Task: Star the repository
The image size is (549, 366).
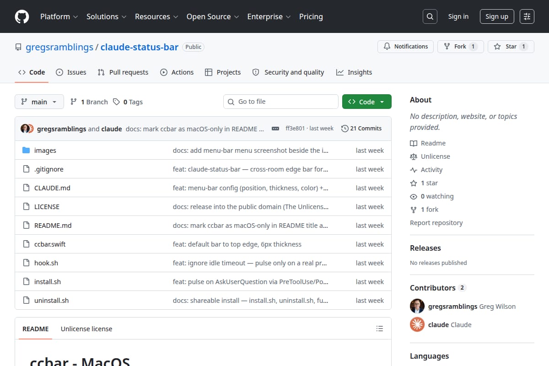Action: (x=511, y=47)
